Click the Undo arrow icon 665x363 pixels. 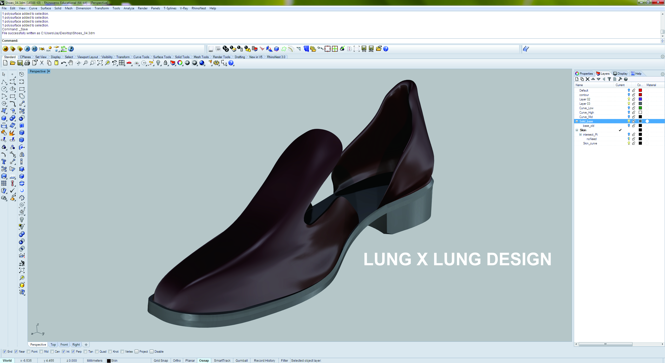coord(63,63)
